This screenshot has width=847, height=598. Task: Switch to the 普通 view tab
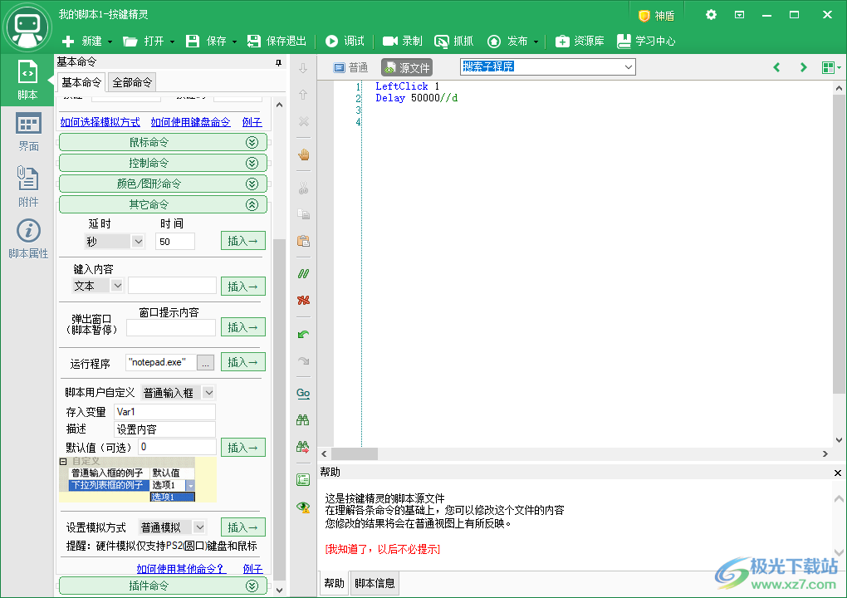[x=350, y=67]
